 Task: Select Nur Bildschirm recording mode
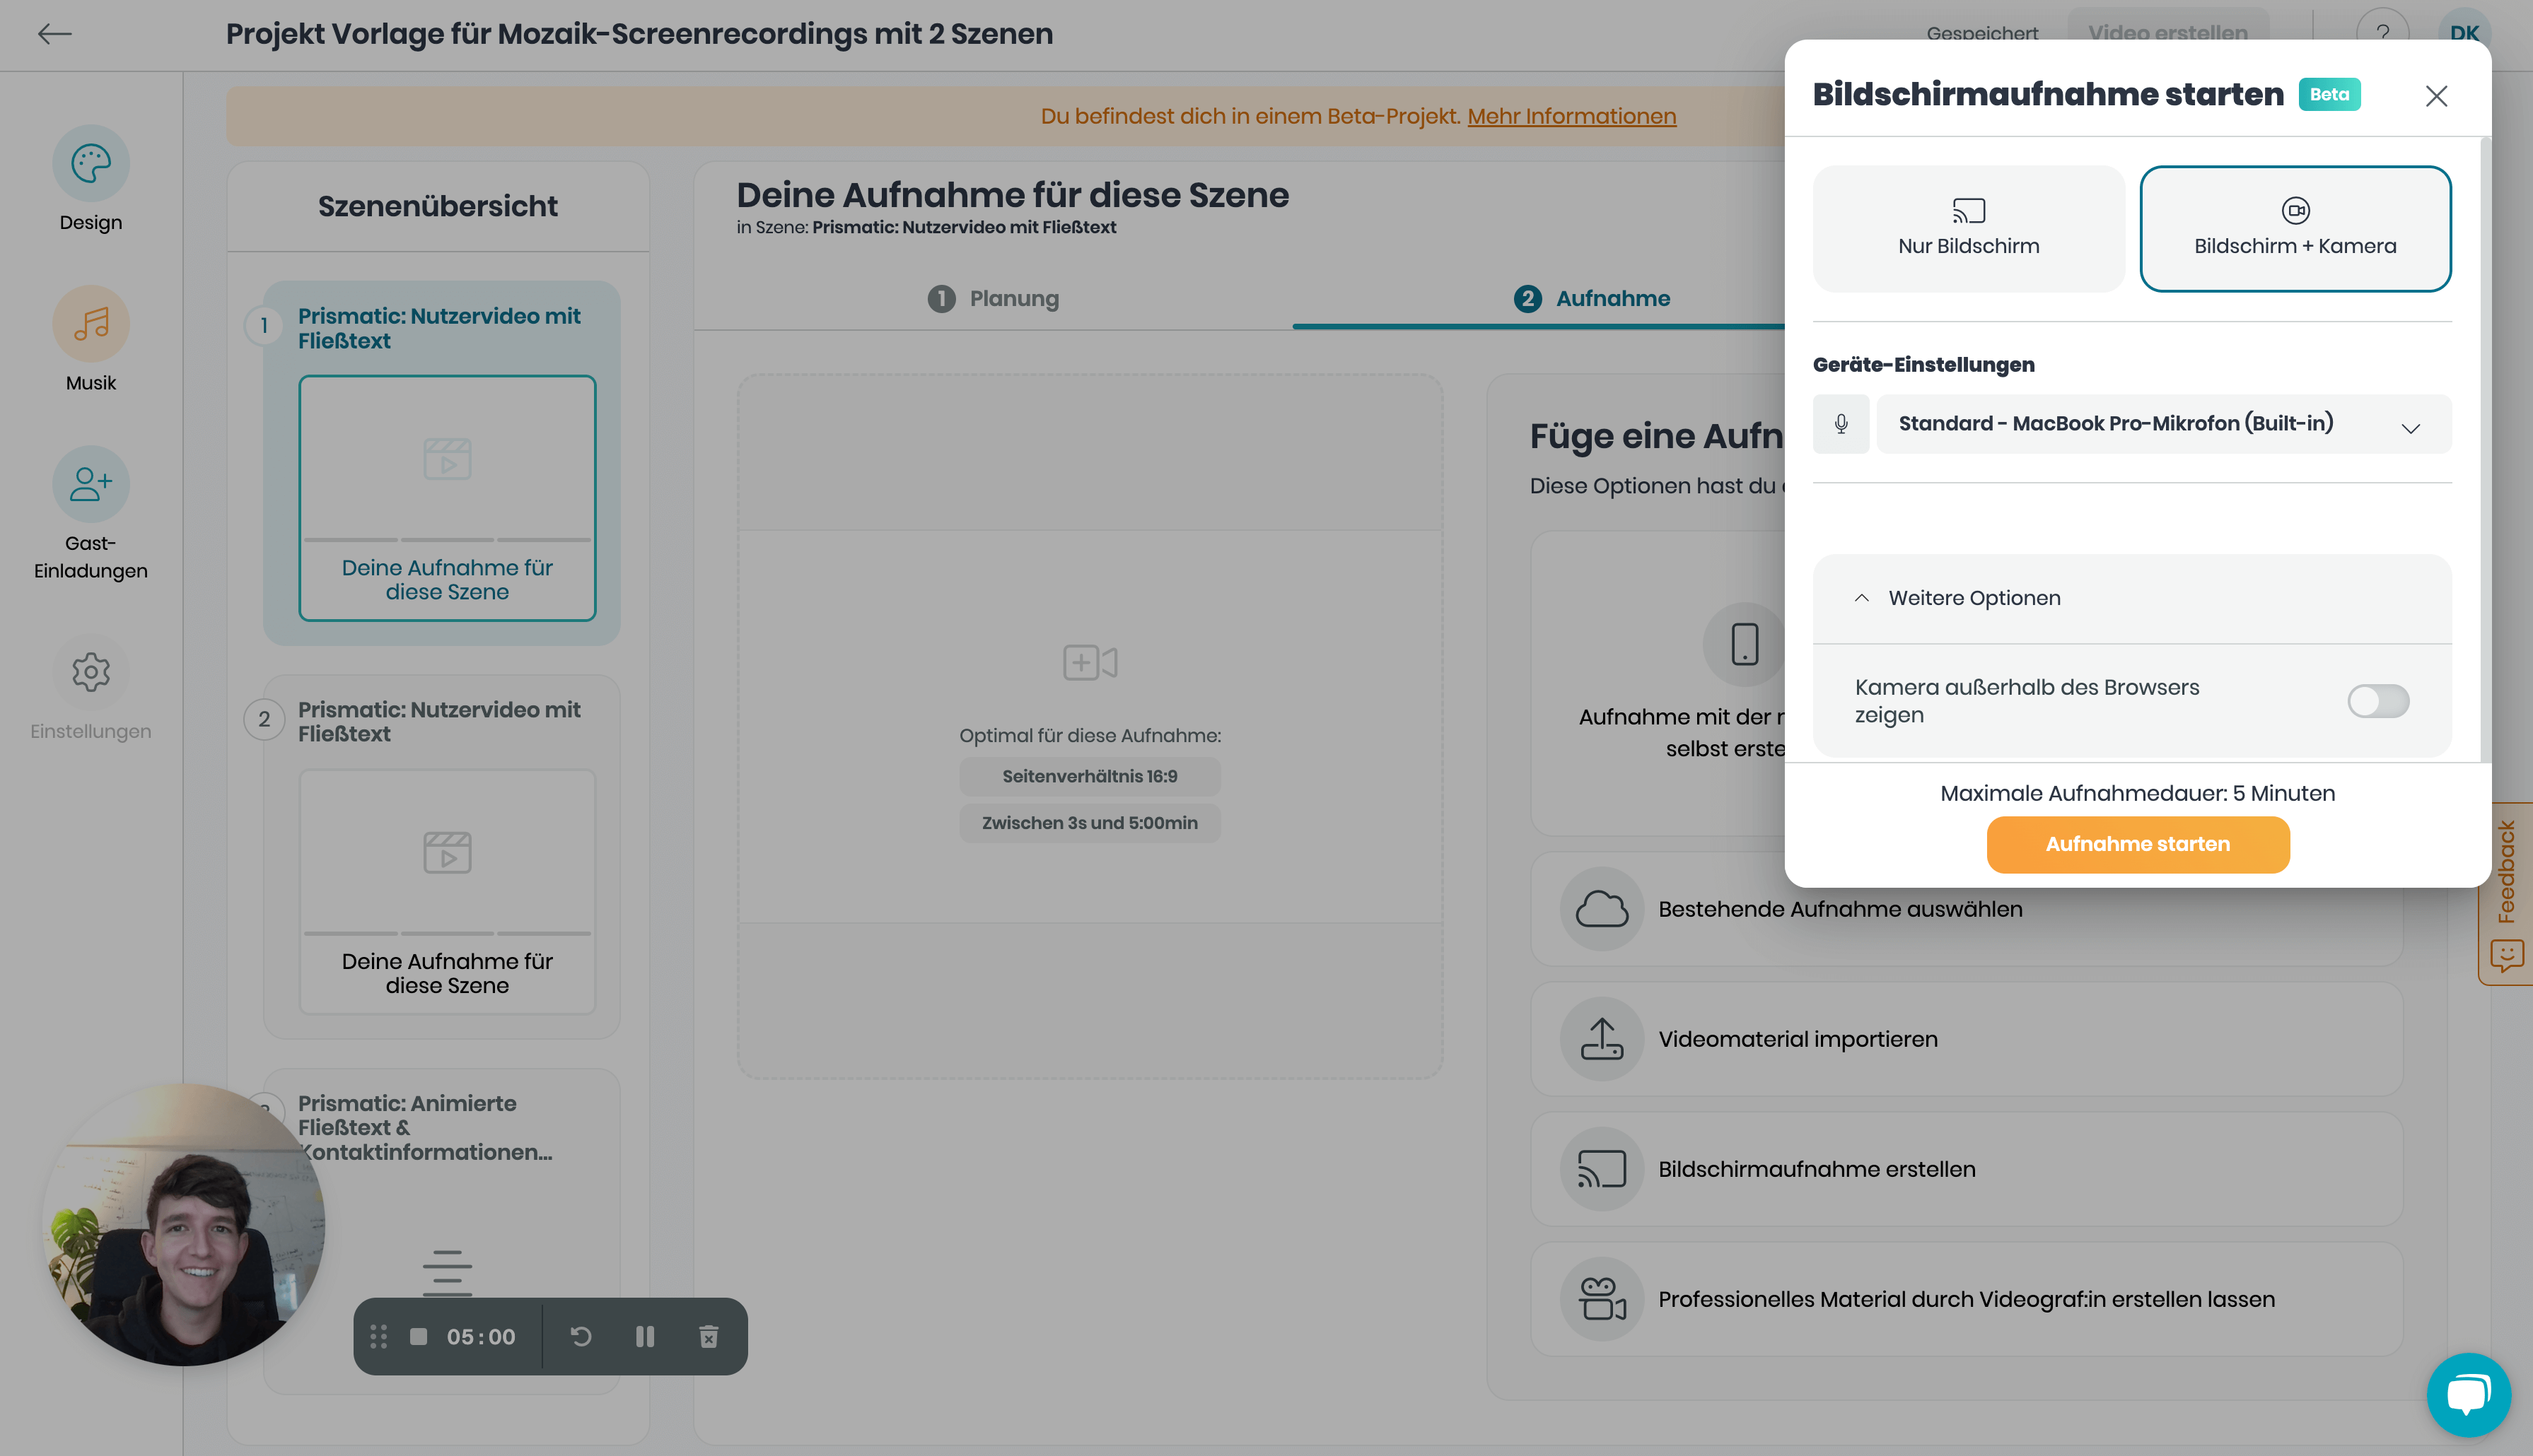(x=1968, y=229)
